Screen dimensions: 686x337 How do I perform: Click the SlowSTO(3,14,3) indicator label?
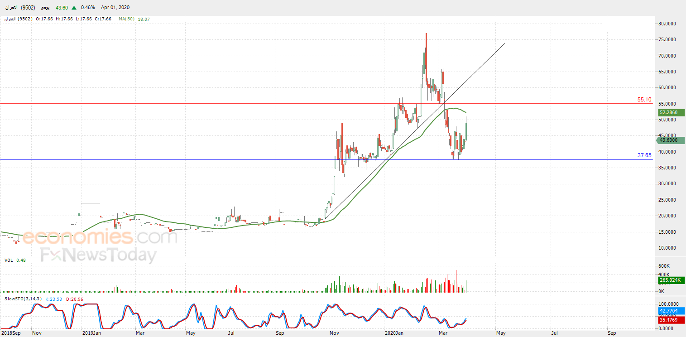point(23,299)
